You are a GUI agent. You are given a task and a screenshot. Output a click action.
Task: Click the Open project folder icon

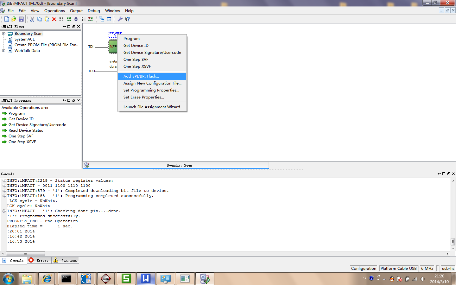point(14,19)
